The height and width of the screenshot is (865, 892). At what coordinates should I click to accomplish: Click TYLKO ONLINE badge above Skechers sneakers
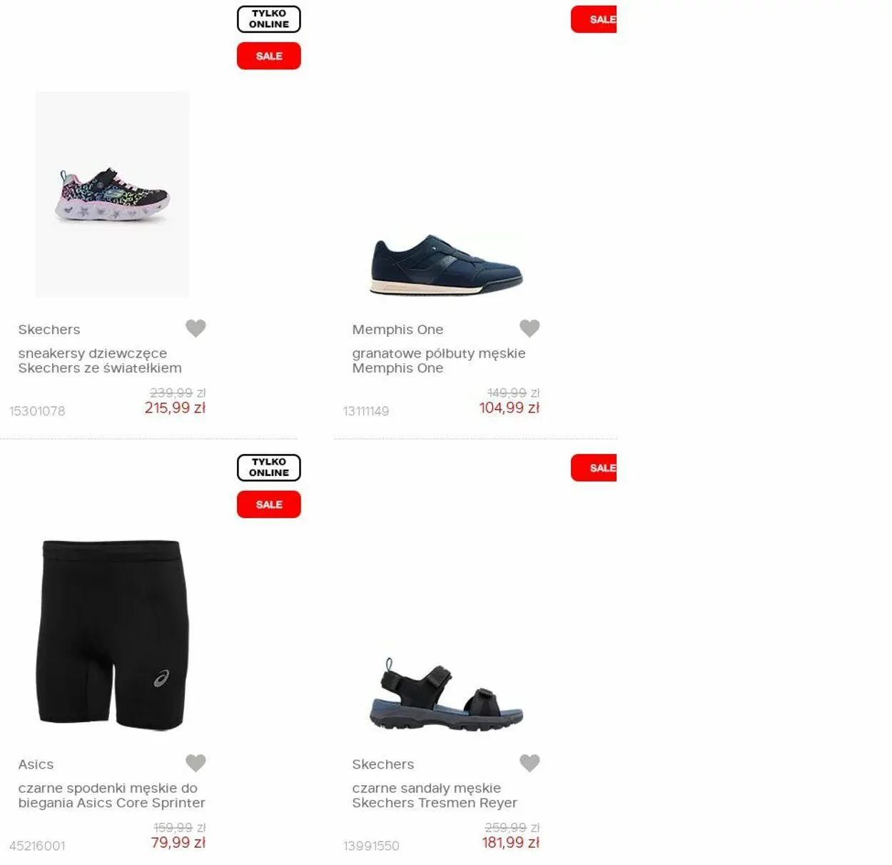269,19
